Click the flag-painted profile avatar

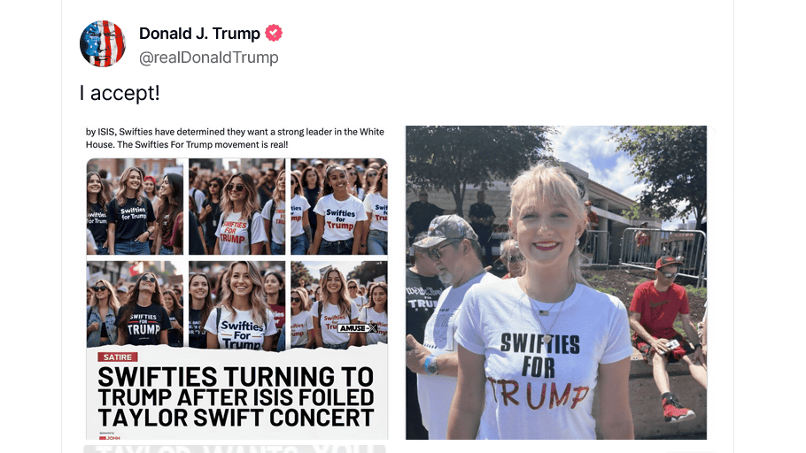[103, 44]
